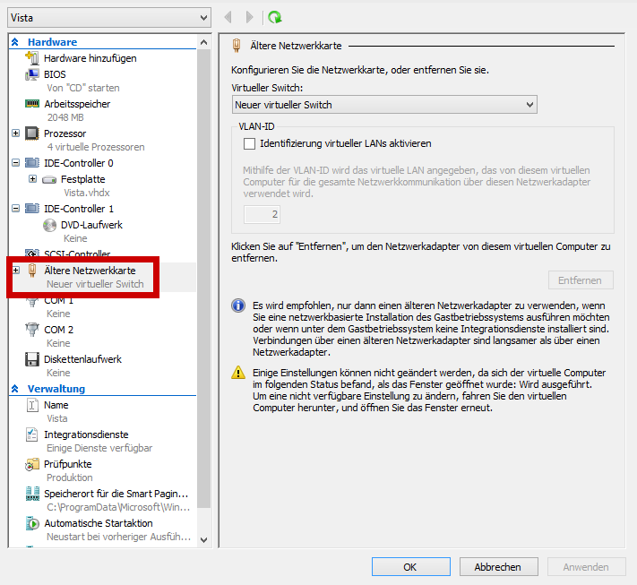Click the COM 2 port icon

pos(32,330)
